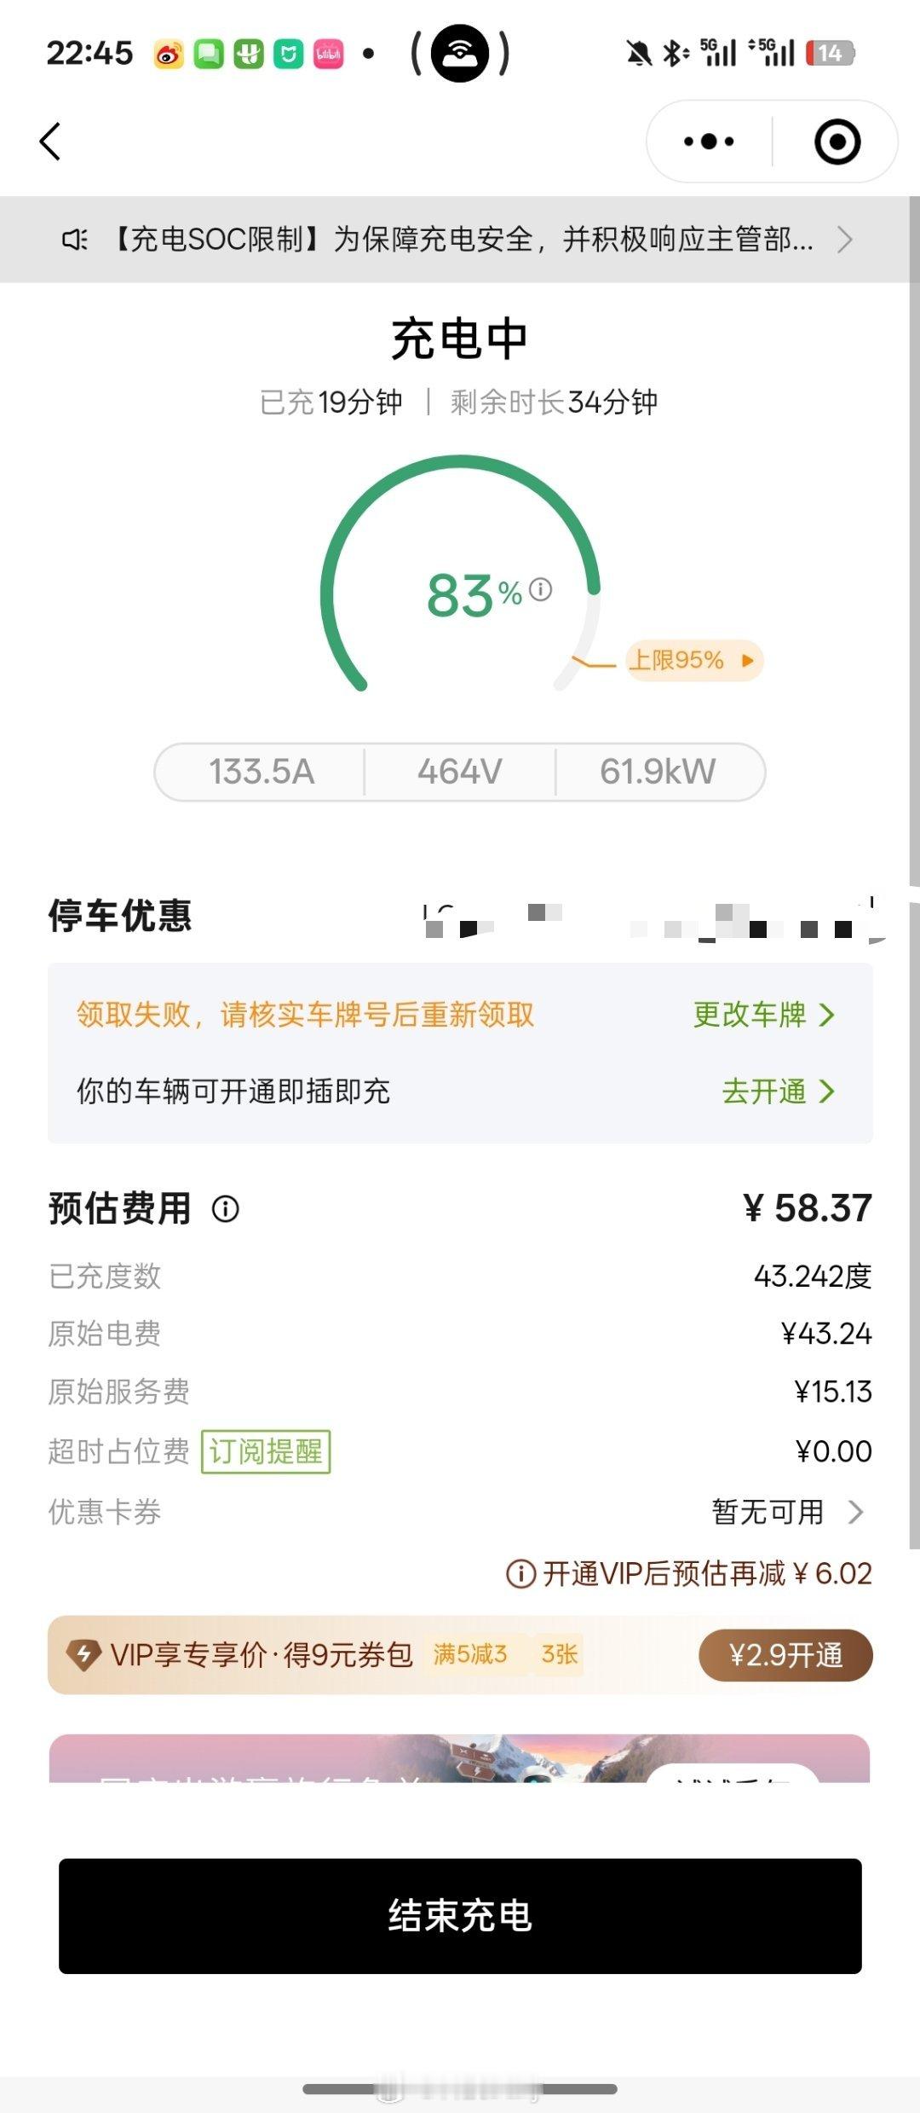Image resolution: width=920 pixels, height=2113 pixels.
Task: Open the three-dot mini program menu
Action: tap(709, 142)
